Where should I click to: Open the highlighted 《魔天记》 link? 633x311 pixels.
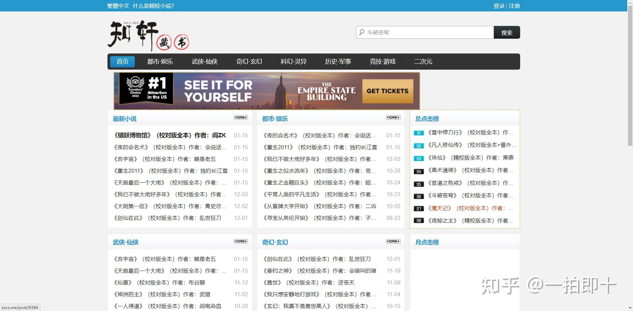(470, 208)
